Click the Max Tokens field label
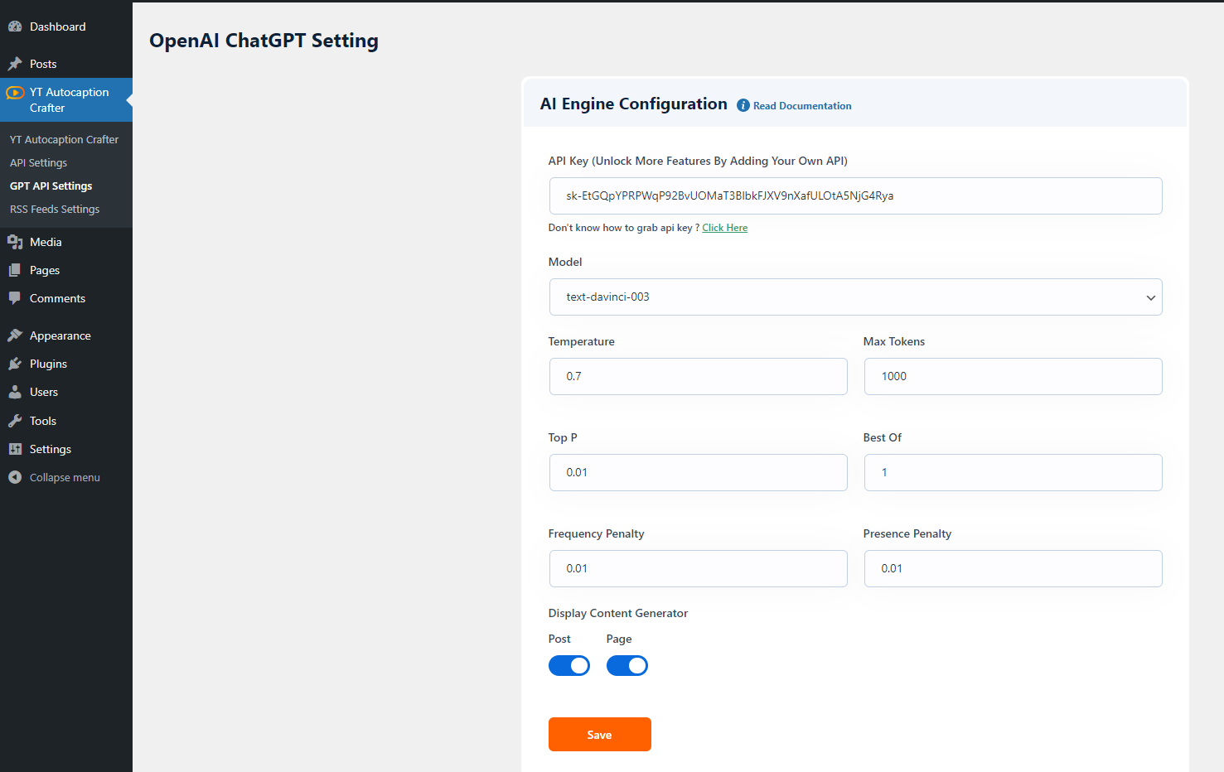1224x772 pixels. coord(894,341)
